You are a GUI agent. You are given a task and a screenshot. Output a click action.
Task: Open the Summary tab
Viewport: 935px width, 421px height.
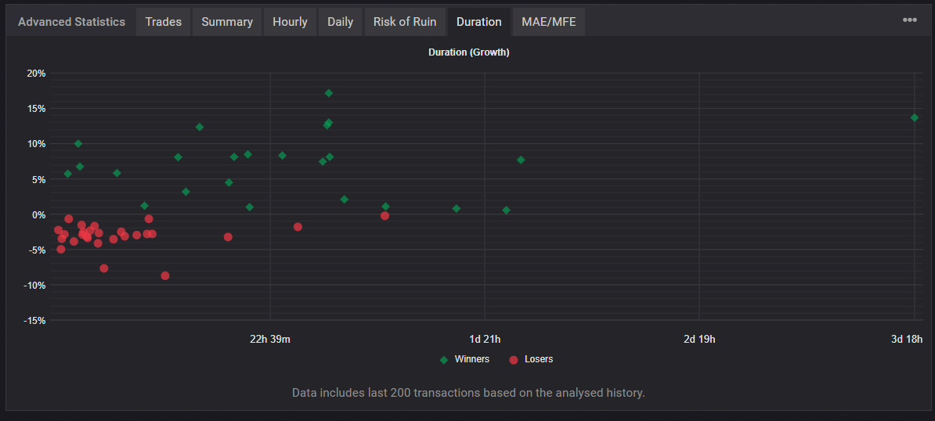[x=227, y=22]
